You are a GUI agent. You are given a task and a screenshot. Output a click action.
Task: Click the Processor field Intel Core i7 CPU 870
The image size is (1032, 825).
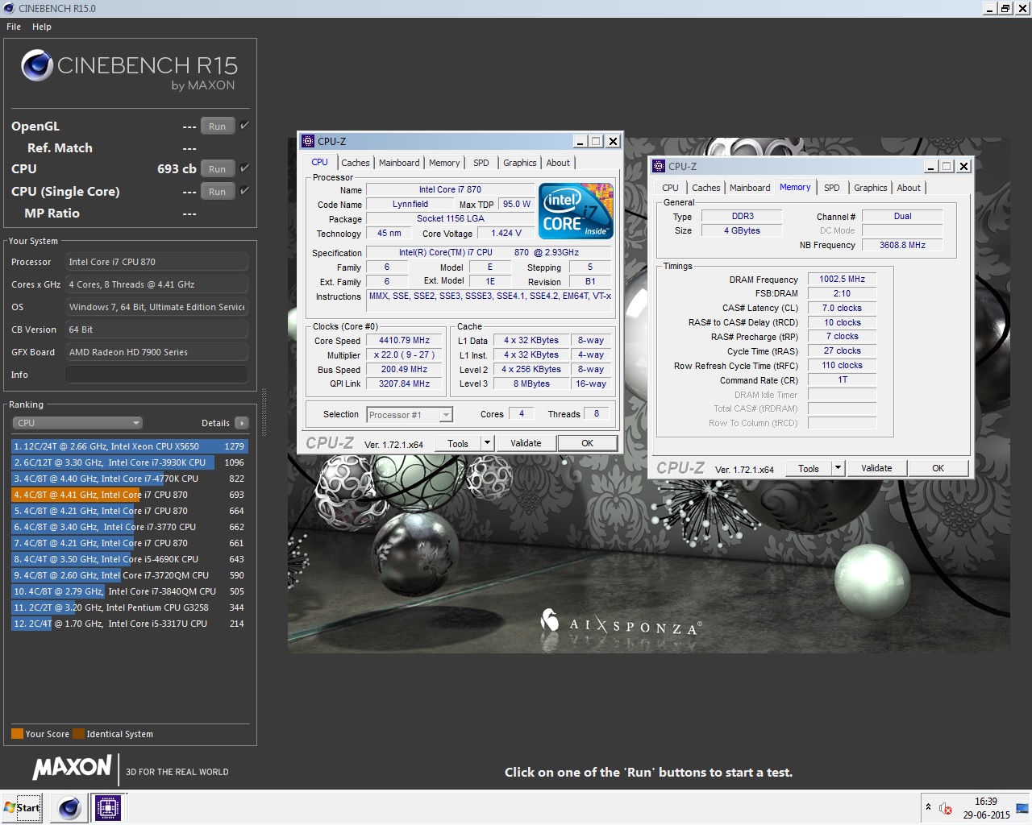pyautogui.click(x=156, y=262)
